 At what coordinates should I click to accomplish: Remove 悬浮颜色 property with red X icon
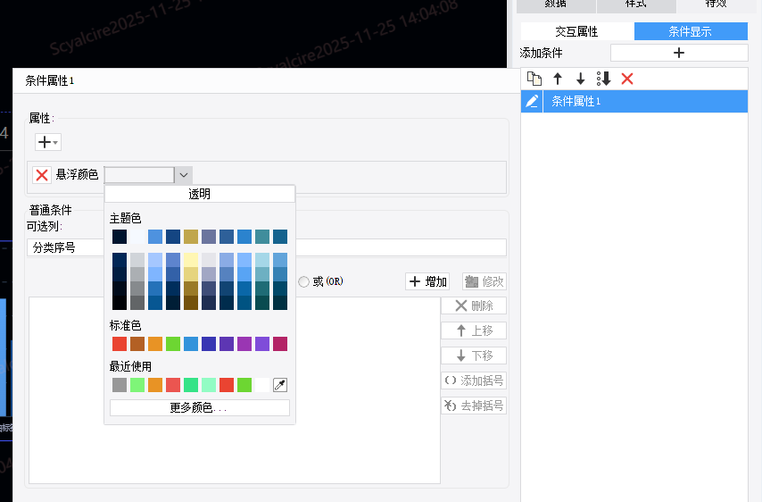[42, 175]
